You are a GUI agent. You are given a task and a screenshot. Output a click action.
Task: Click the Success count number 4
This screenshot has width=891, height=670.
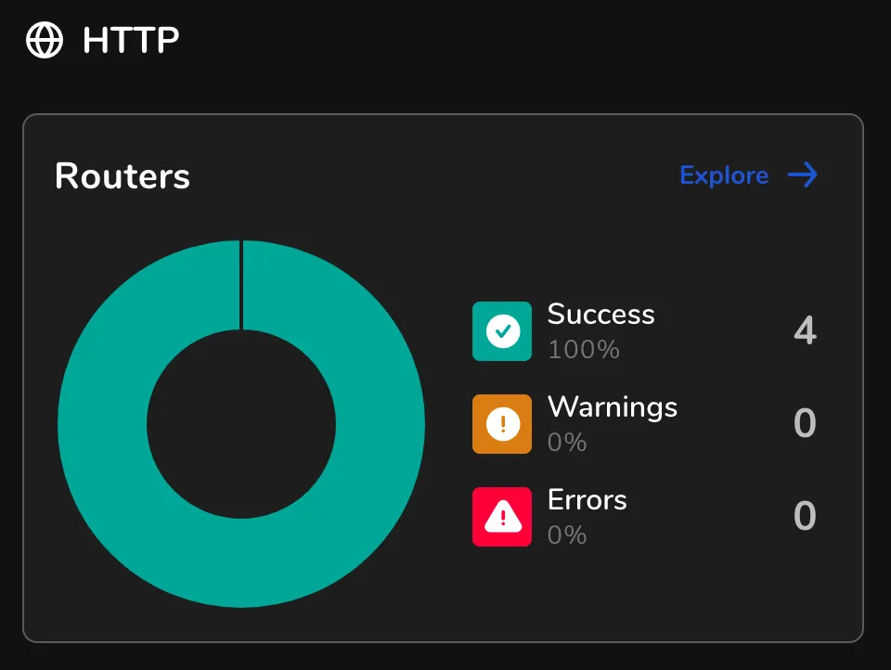pos(805,331)
